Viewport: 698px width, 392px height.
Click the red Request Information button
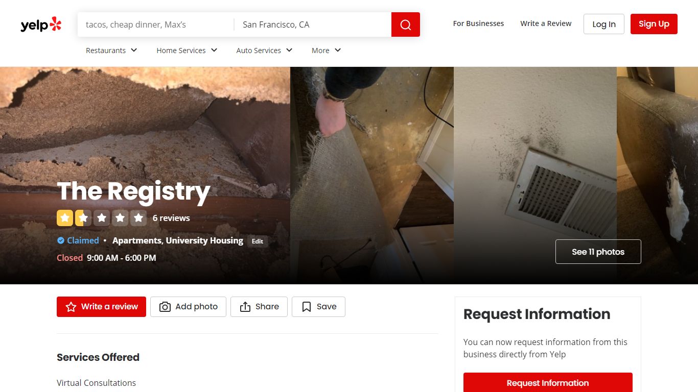(548, 383)
